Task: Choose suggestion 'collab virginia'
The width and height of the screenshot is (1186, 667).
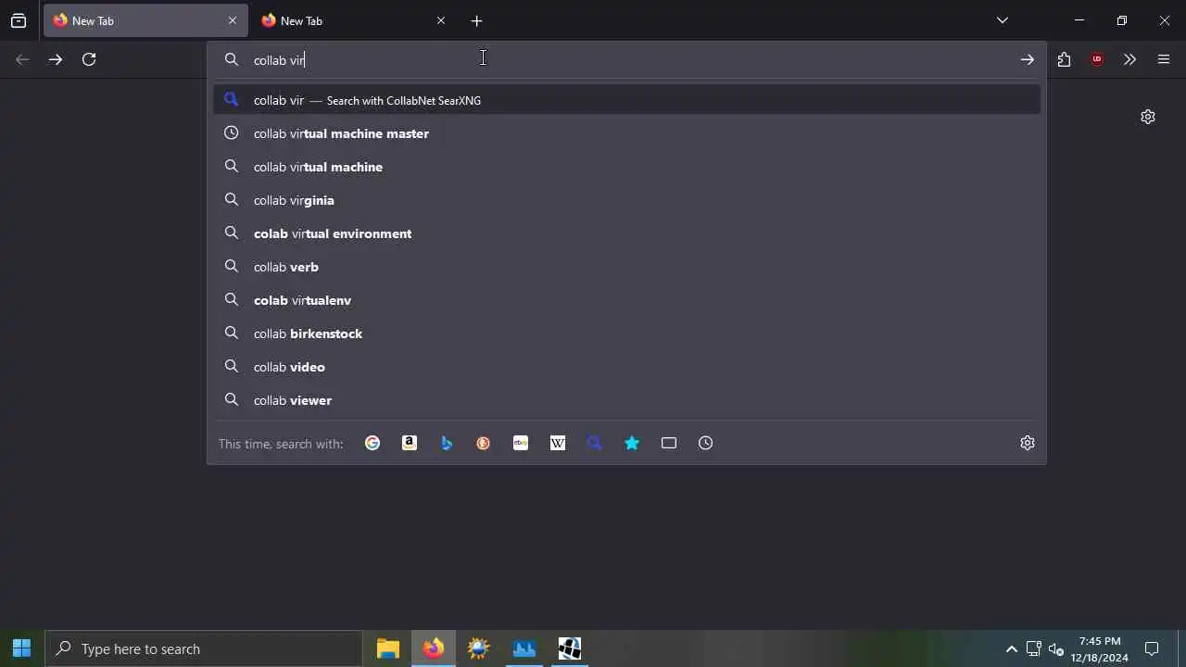Action: coord(626,200)
